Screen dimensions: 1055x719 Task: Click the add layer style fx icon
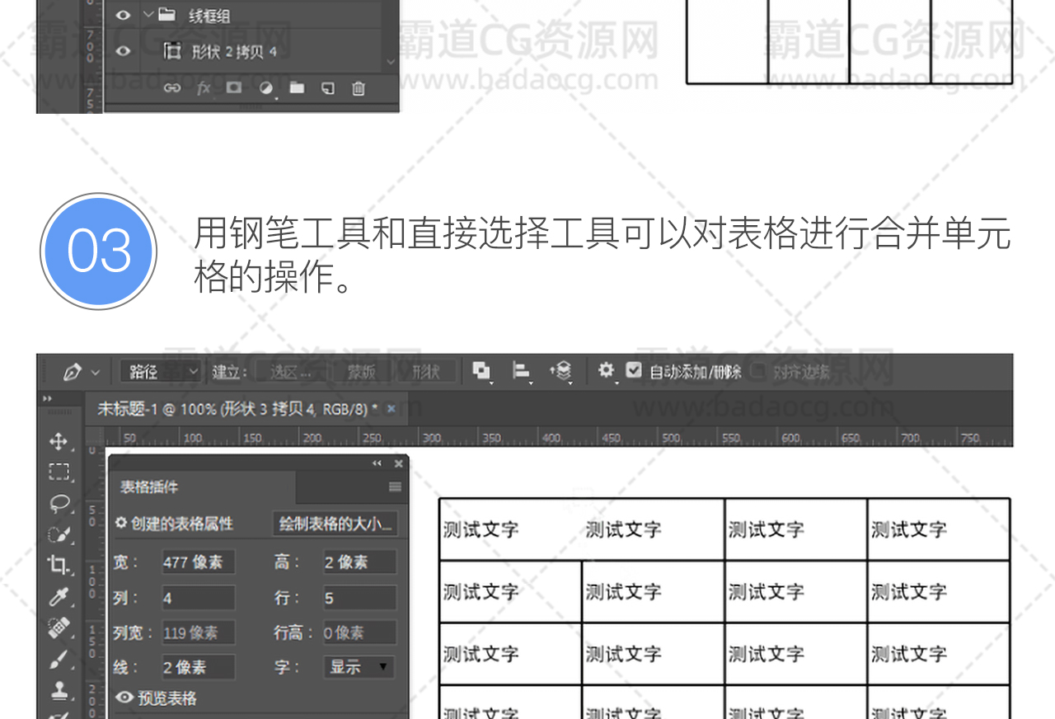(203, 88)
